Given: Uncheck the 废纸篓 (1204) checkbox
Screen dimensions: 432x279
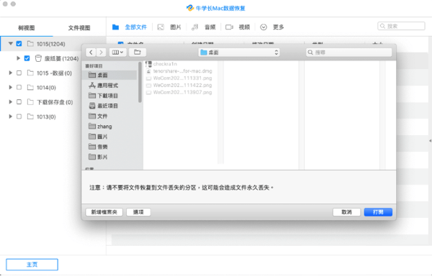Looking at the screenshot, I should click(x=27, y=58).
